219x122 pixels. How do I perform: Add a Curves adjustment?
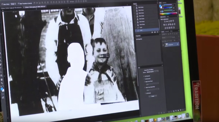tap(169, 21)
